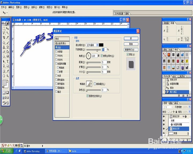Viewport: 193px width, 154px height.
Task: Open baidu folder in taskbar
Action: click(79, 151)
